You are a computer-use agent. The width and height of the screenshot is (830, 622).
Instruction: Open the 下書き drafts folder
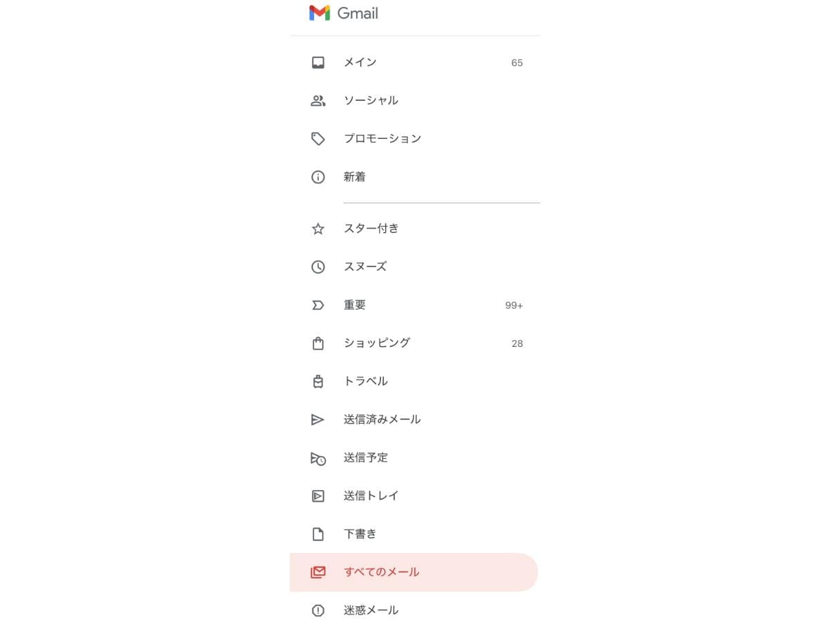(360, 534)
